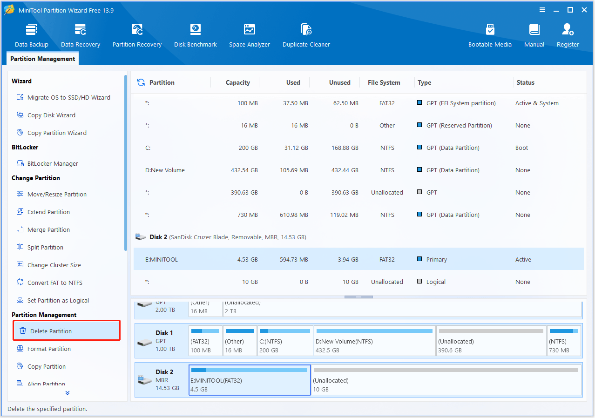Click the Disk 2 drive icon in the partition list
The height and width of the screenshot is (418, 595).
140,237
